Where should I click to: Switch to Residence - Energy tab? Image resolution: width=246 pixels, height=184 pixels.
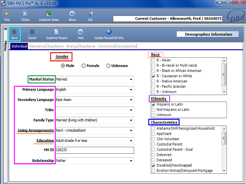click(x=62, y=46)
